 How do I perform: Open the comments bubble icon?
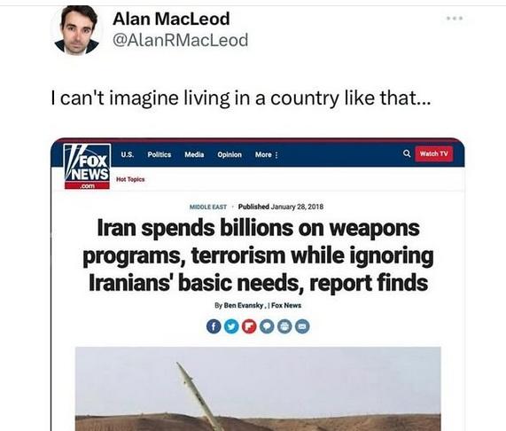pyautogui.click(x=267, y=326)
